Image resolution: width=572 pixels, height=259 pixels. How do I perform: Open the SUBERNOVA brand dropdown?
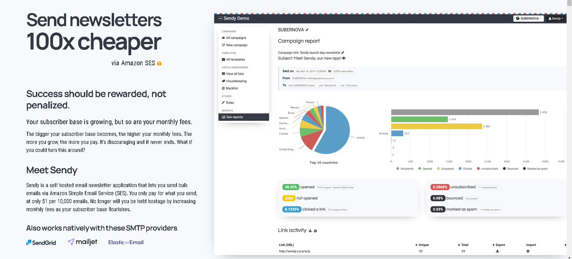[529, 19]
